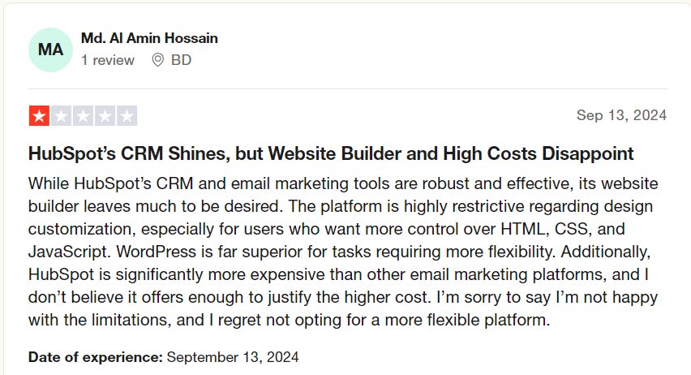Screen dimensions: 691x375
Task: Click the MA avatar circle
Action: (50, 50)
